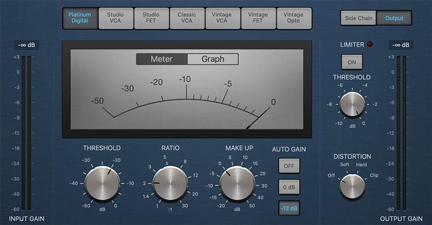
Task: Switch the display to Graph view
Action: pos(213,59)
